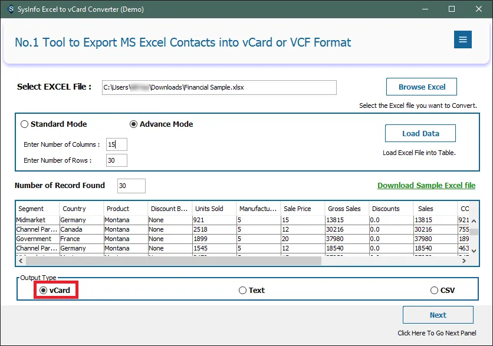Click Sale Price cell 20
Viewport: 493px width, 346px height.
tap(303, 239)
